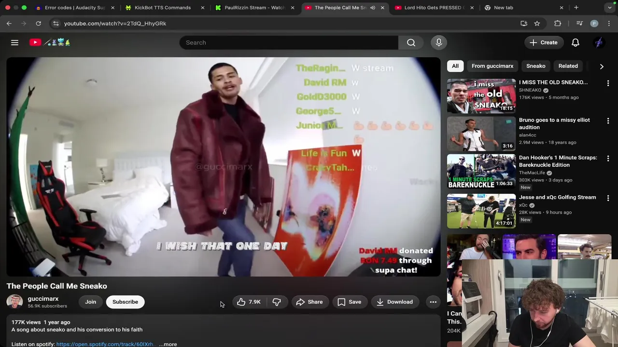Close the People Call Me Sneako tab

382,8
